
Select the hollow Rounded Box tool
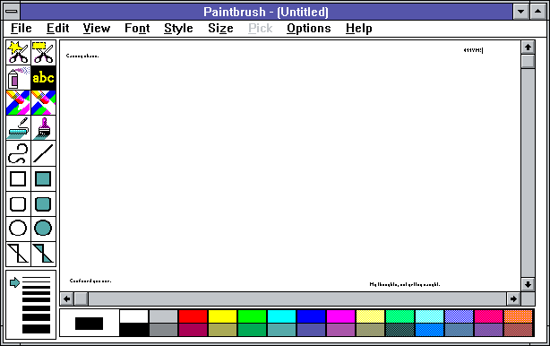click(18, 203)
